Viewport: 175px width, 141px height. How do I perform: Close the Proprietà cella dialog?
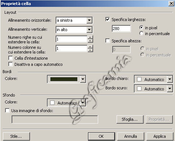pos(171,4)
